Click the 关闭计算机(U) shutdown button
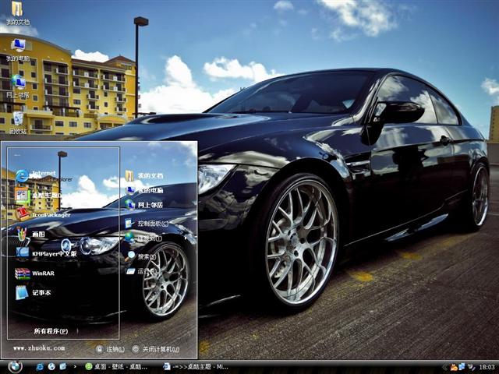 [x=155, y=349]
